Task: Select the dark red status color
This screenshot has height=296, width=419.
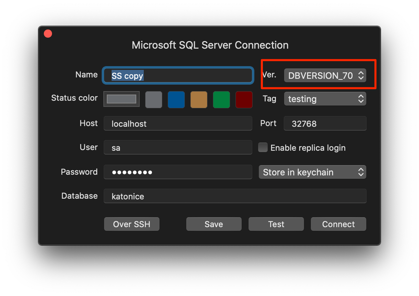Action: click(x=244, y=100)
